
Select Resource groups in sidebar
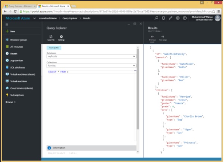[19, 40]
